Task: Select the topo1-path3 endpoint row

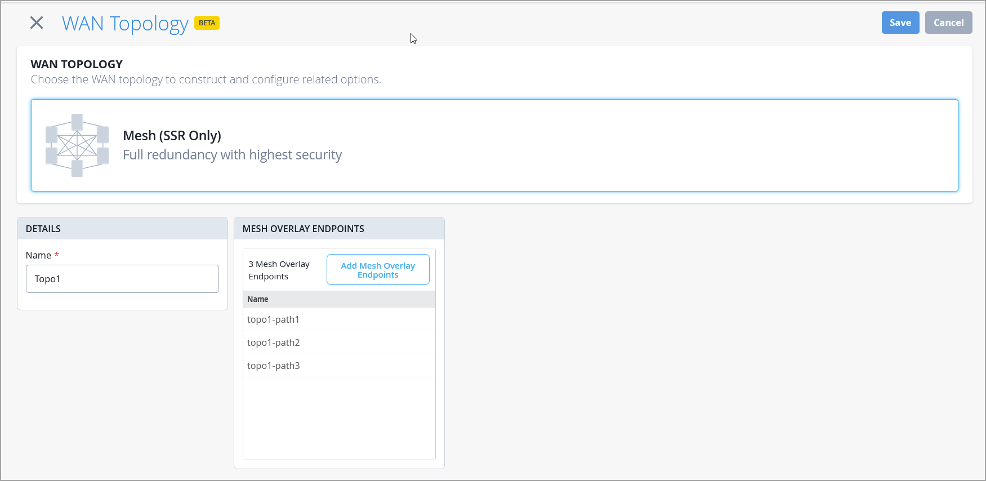Action: pyautogui.click(x=274, y=366)
